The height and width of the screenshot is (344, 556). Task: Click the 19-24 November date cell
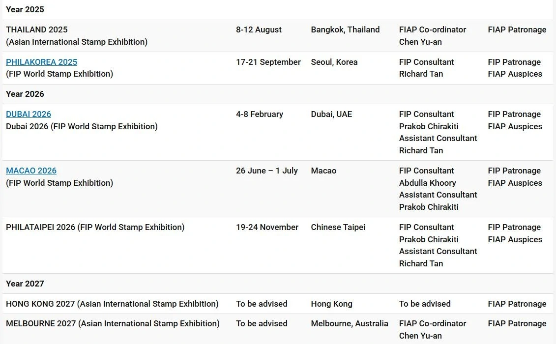click(267, 228)
